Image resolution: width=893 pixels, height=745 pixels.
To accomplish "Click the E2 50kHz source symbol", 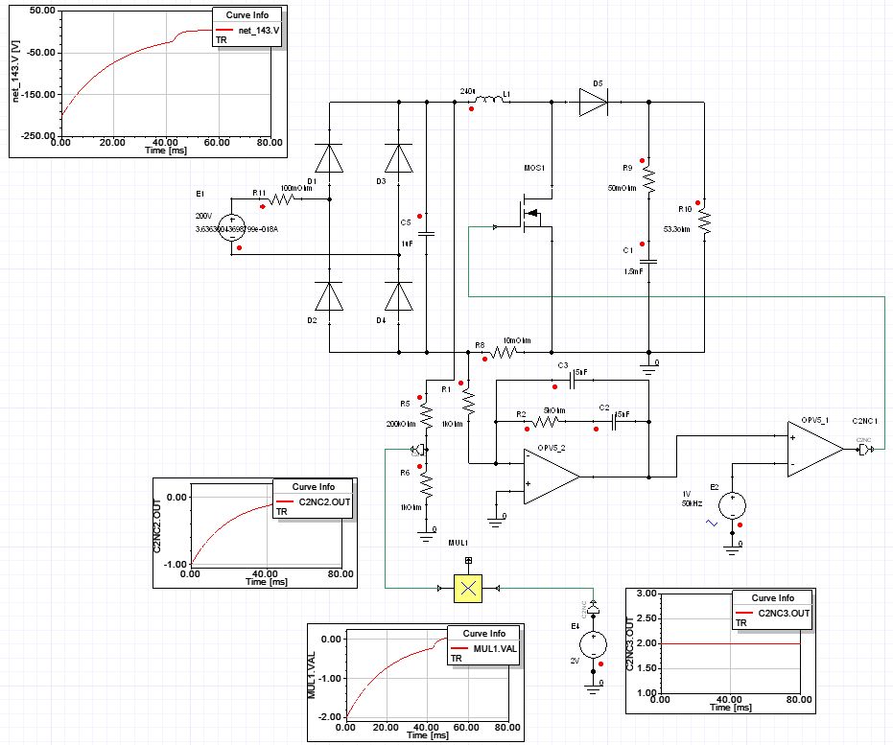I will point(732,505).
